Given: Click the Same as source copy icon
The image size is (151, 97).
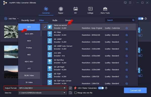Looking at the screenshot, I should point(50,27).
